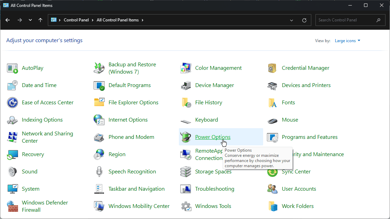Image resolution: width=390 pixels, height=219 pixels.
Task: Open the Fonts link text
Action: 288,103
